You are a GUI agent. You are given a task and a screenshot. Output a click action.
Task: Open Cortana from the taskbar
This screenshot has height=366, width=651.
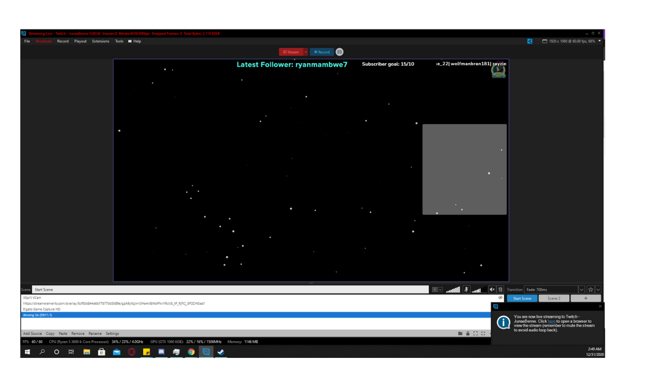(x=56, y=352)
